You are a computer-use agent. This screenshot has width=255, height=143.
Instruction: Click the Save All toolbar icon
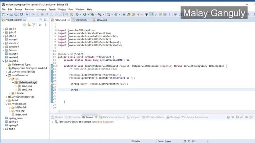(16, 14)
